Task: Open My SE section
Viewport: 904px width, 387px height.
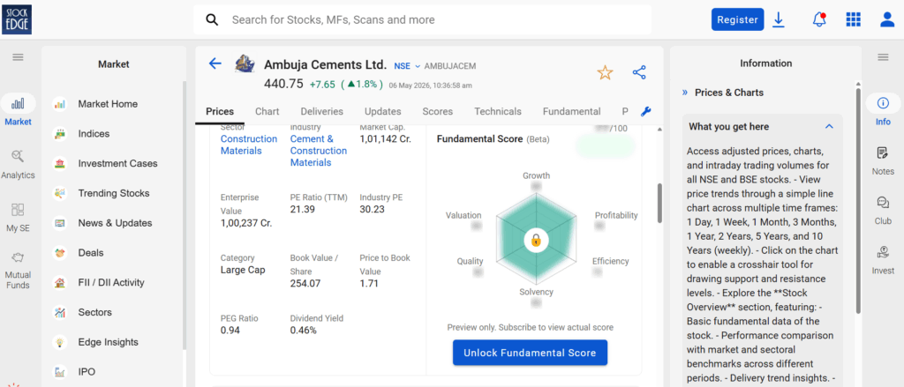Action: [18, 217]
